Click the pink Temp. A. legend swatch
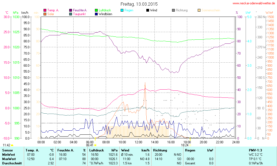The width and height of the screenshot is (277, 166). tap(45, 11)
